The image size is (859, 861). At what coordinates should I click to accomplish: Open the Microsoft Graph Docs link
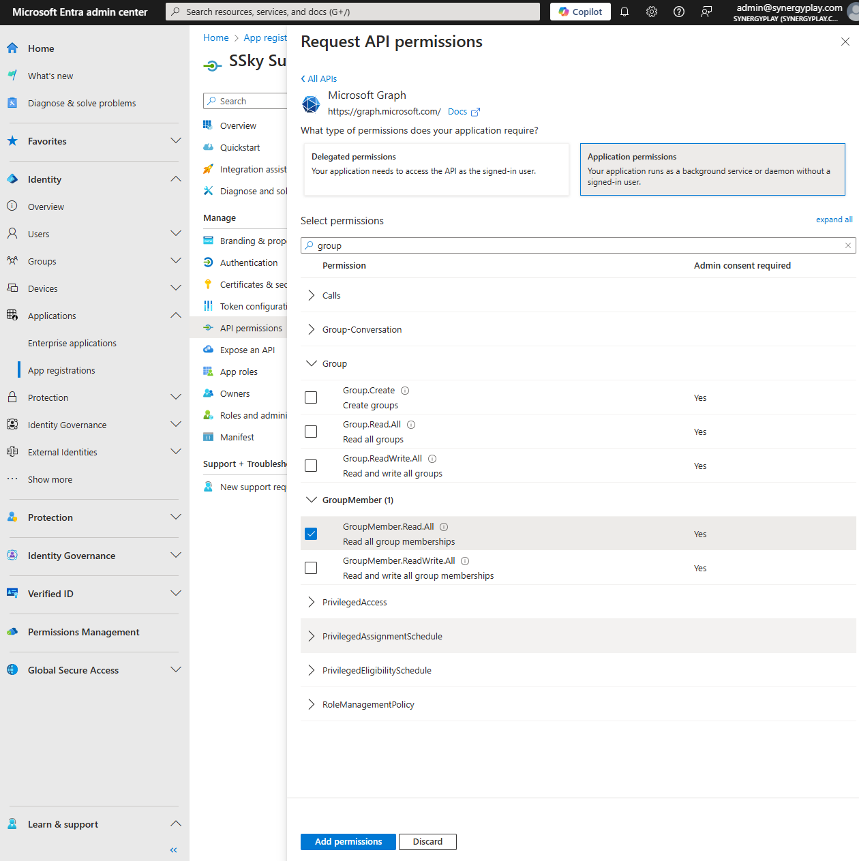click(x=464, y=112)
